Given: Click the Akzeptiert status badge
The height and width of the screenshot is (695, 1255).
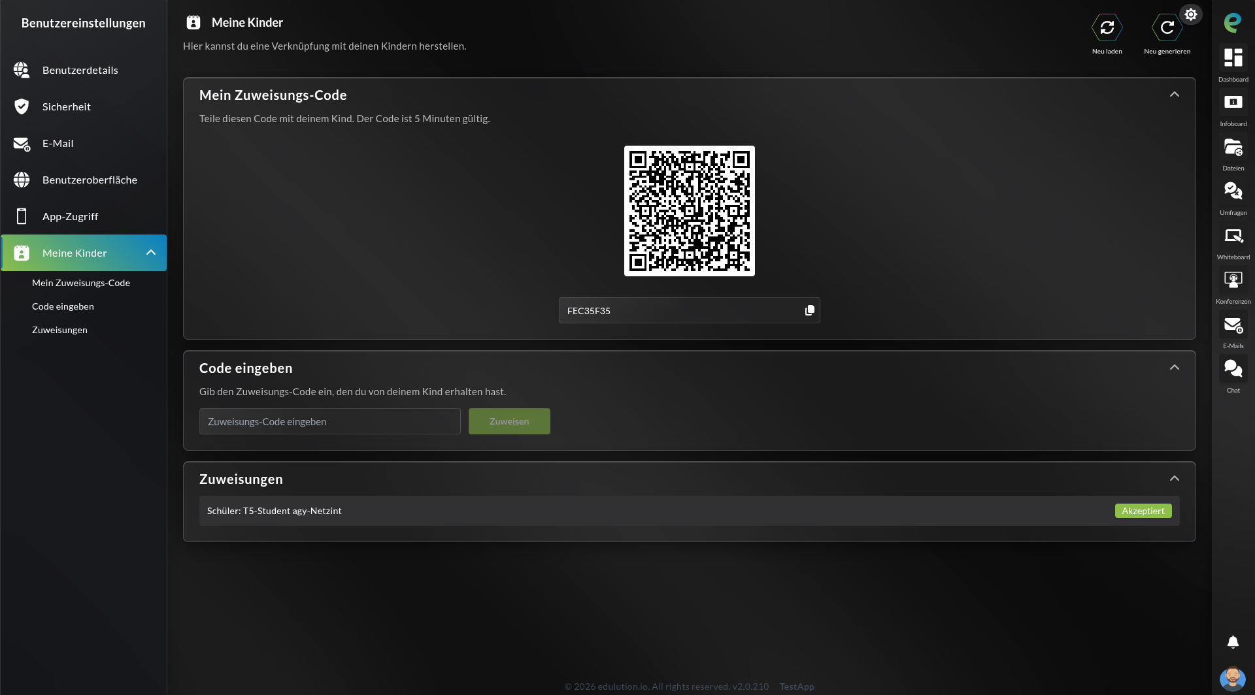Looking at the screenshot, I should pyautogui.click(x=1143, y=511).
